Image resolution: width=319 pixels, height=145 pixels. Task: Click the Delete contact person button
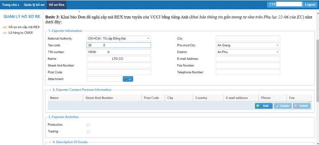302,106
